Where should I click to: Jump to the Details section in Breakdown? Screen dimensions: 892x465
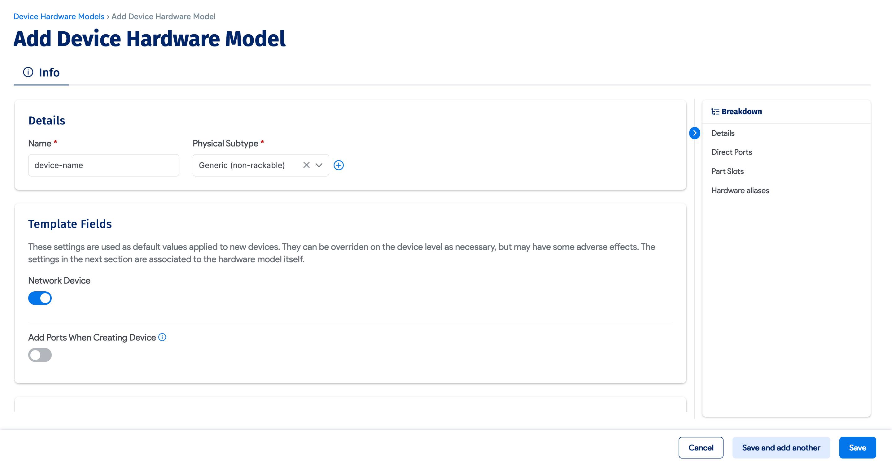tap(723, 133)
